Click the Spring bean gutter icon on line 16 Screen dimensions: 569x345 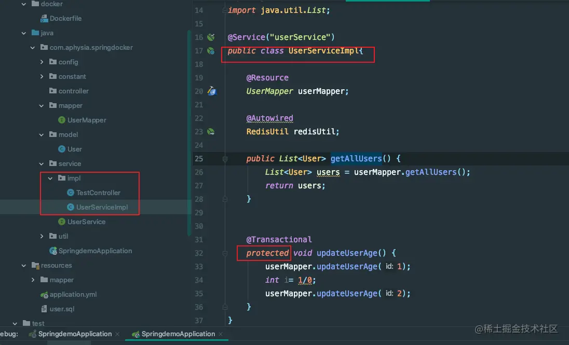(x=211, y=37)
